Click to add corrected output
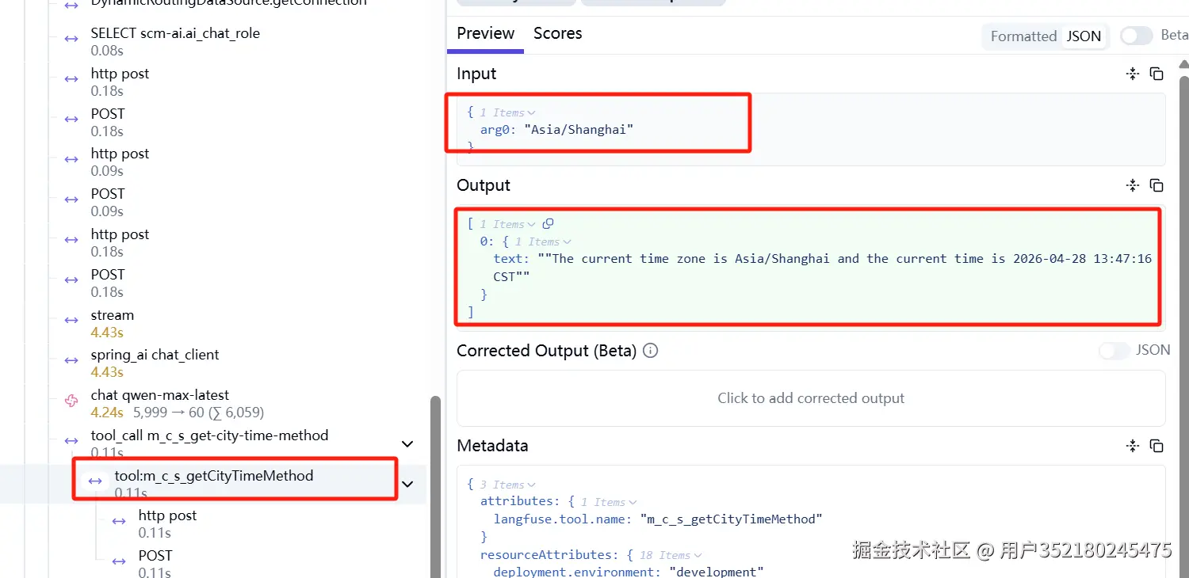The width and height of the screenshot is (1189, 578). tap(811, 398)
